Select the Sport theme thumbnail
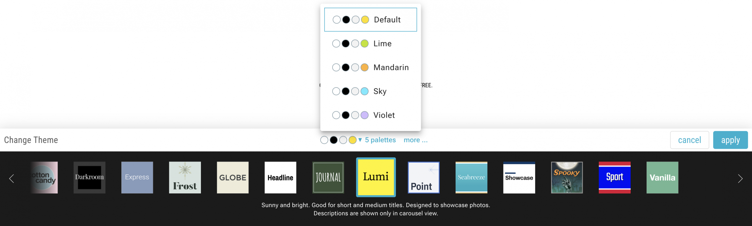 click(615, 177)
